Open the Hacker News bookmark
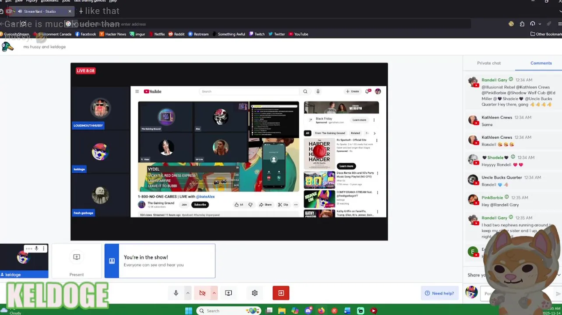This screenshot has height=315, width=562. [113, 34]
